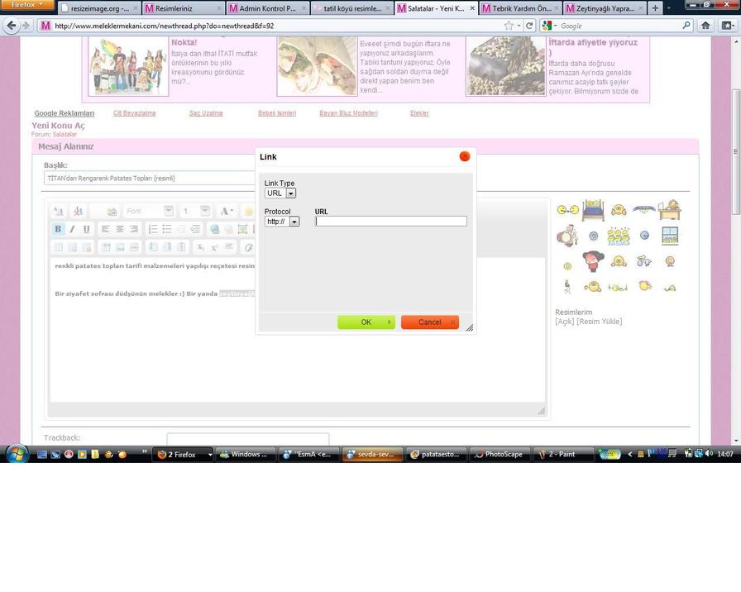Screen dimensions: 741x592
Task: Open the Link Type dropdown
Action: pyautogui.click(x=280, y=193)
